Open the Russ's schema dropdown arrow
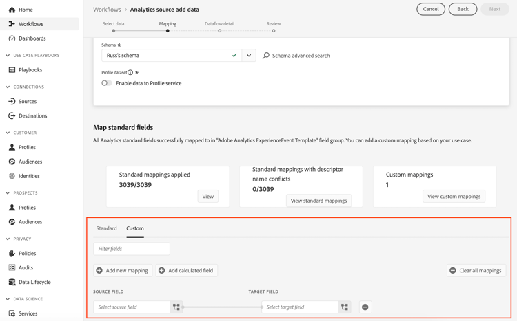Image resolution: width=517 pixels, height=321 pixels. pos(249,56)
